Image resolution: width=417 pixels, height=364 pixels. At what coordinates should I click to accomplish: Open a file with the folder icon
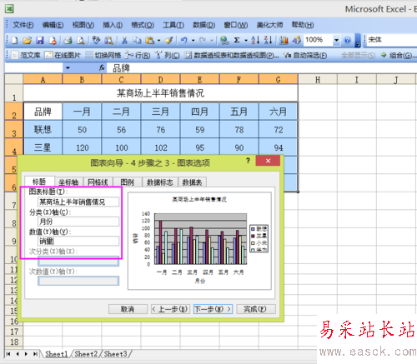click(x=27, y=41)
